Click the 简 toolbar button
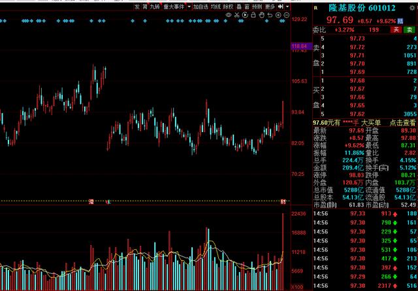Viewport: 418px width, 291px height. coord(145,7)
